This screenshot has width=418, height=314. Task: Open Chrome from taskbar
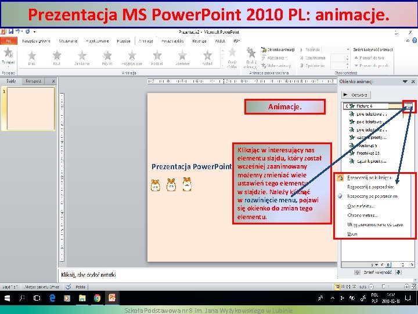click(98, 298)
